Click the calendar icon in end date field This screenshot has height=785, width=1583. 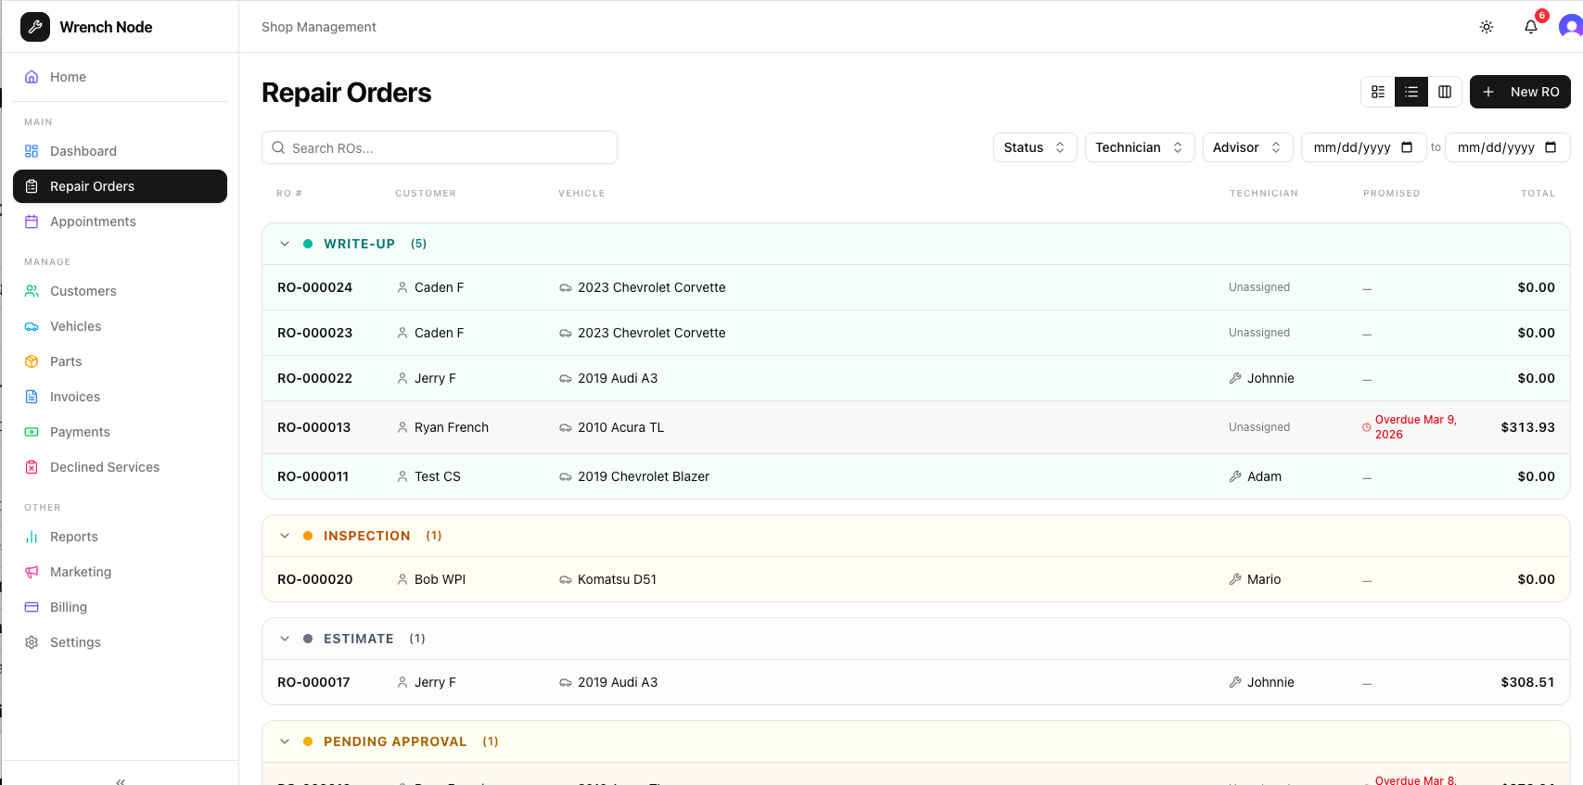click(x=1551, y=147)
